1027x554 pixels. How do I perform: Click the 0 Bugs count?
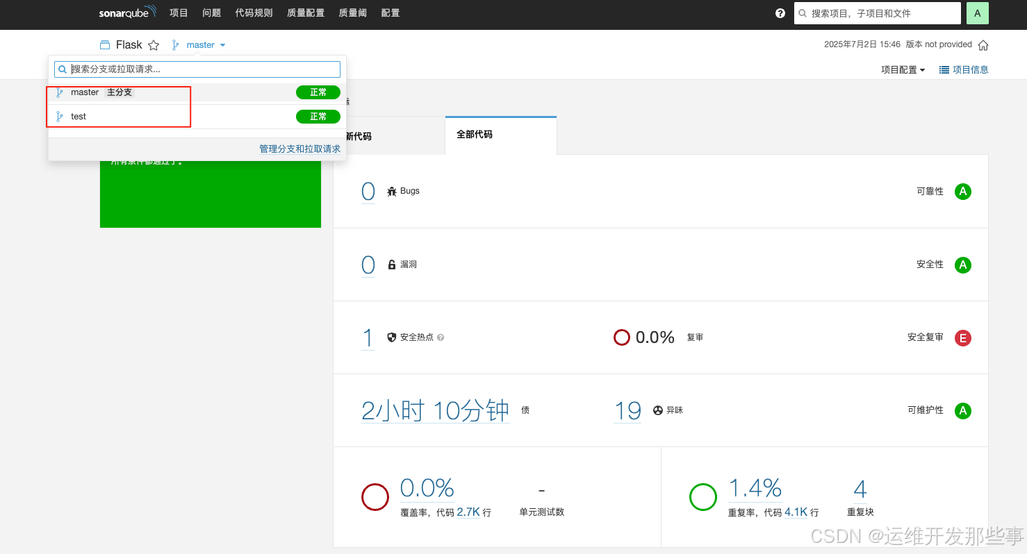368,192
